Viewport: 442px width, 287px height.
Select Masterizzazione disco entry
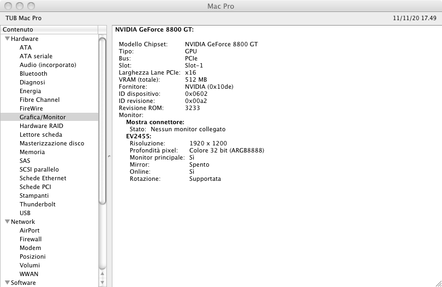(52, 143)
